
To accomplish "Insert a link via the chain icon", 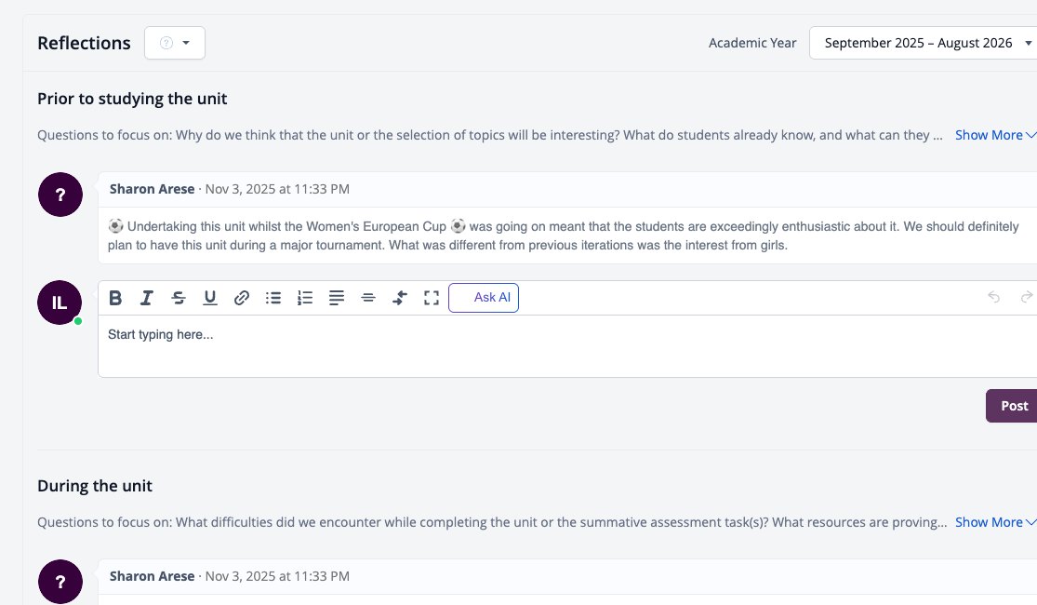I will tap(242, 298).
